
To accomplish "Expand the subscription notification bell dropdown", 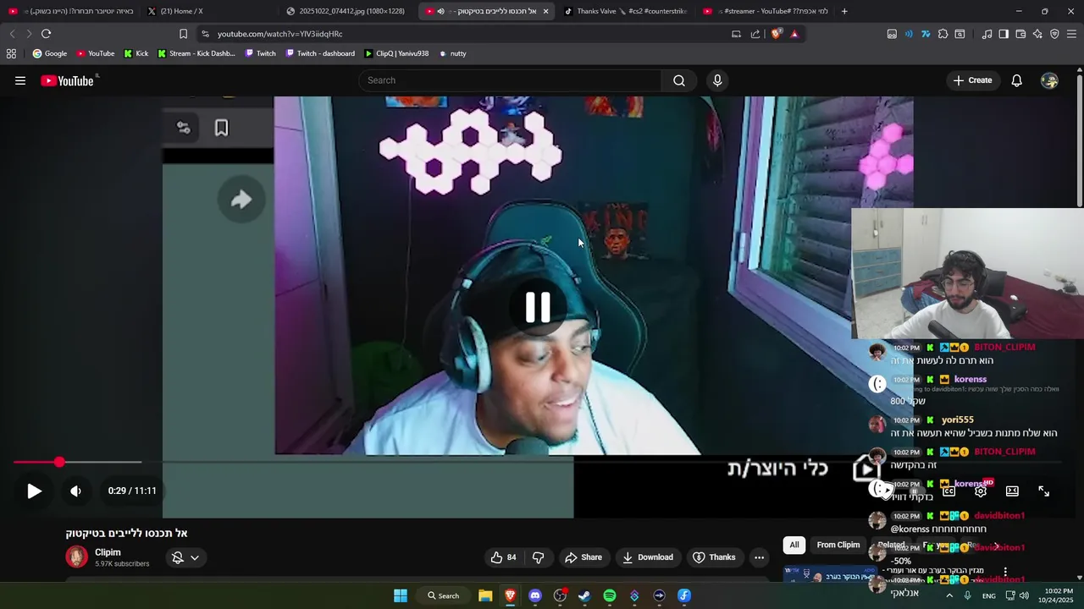I will pyautogui.click(x=185, y=557).
